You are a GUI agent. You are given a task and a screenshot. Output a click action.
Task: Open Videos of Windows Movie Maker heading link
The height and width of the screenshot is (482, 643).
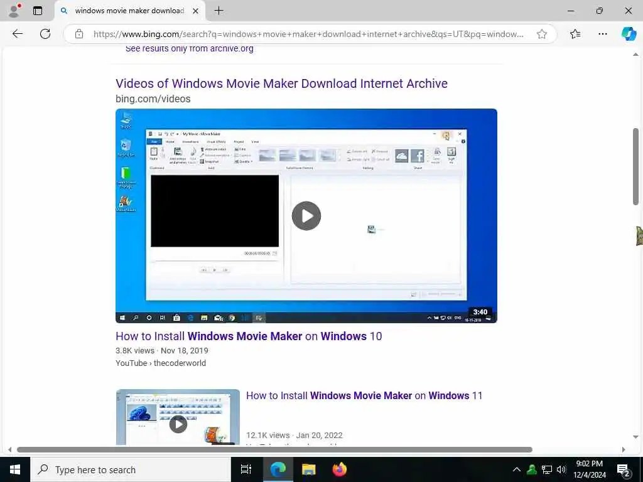point(281,83)
